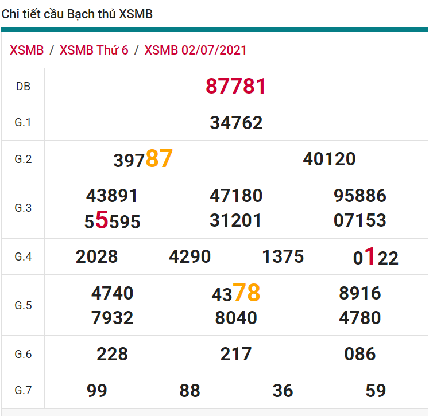Click the first prize number 34762
Viewport: 433px width, 416px height.
point(236,123)
